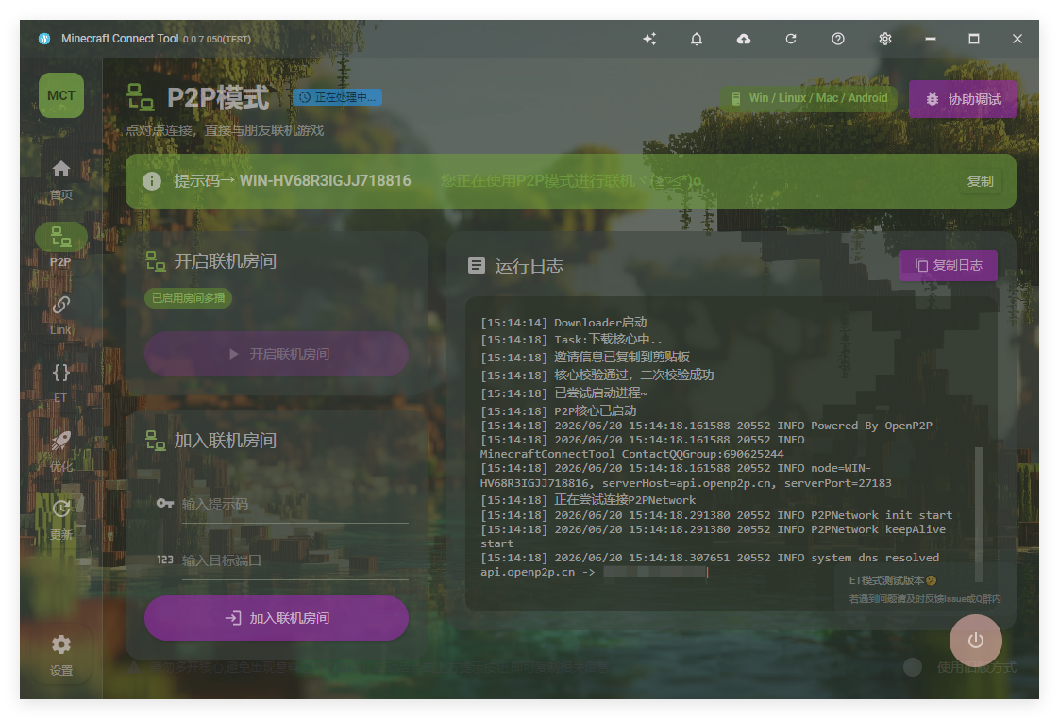Click the purple 加入联机房间 join button

click(277, 618)
